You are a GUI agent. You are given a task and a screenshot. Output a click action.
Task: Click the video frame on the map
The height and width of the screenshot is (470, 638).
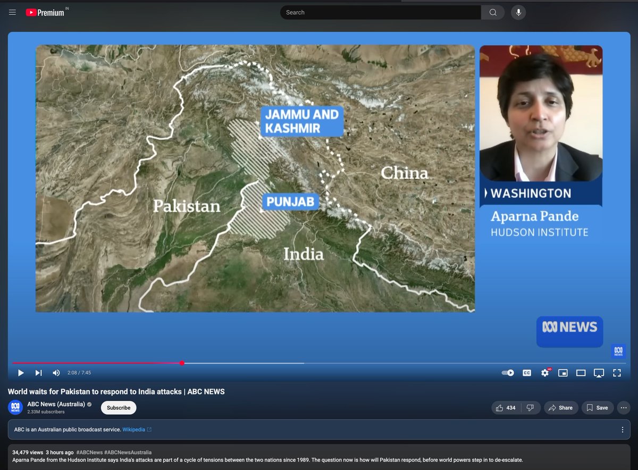[255, 178]
